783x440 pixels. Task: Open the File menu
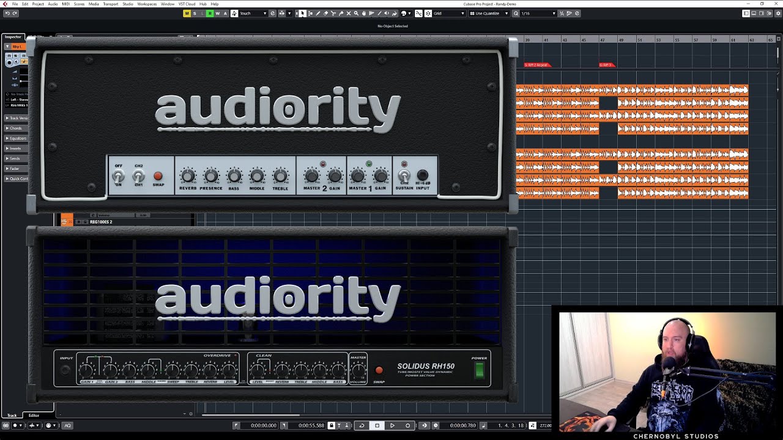point(15,4)
